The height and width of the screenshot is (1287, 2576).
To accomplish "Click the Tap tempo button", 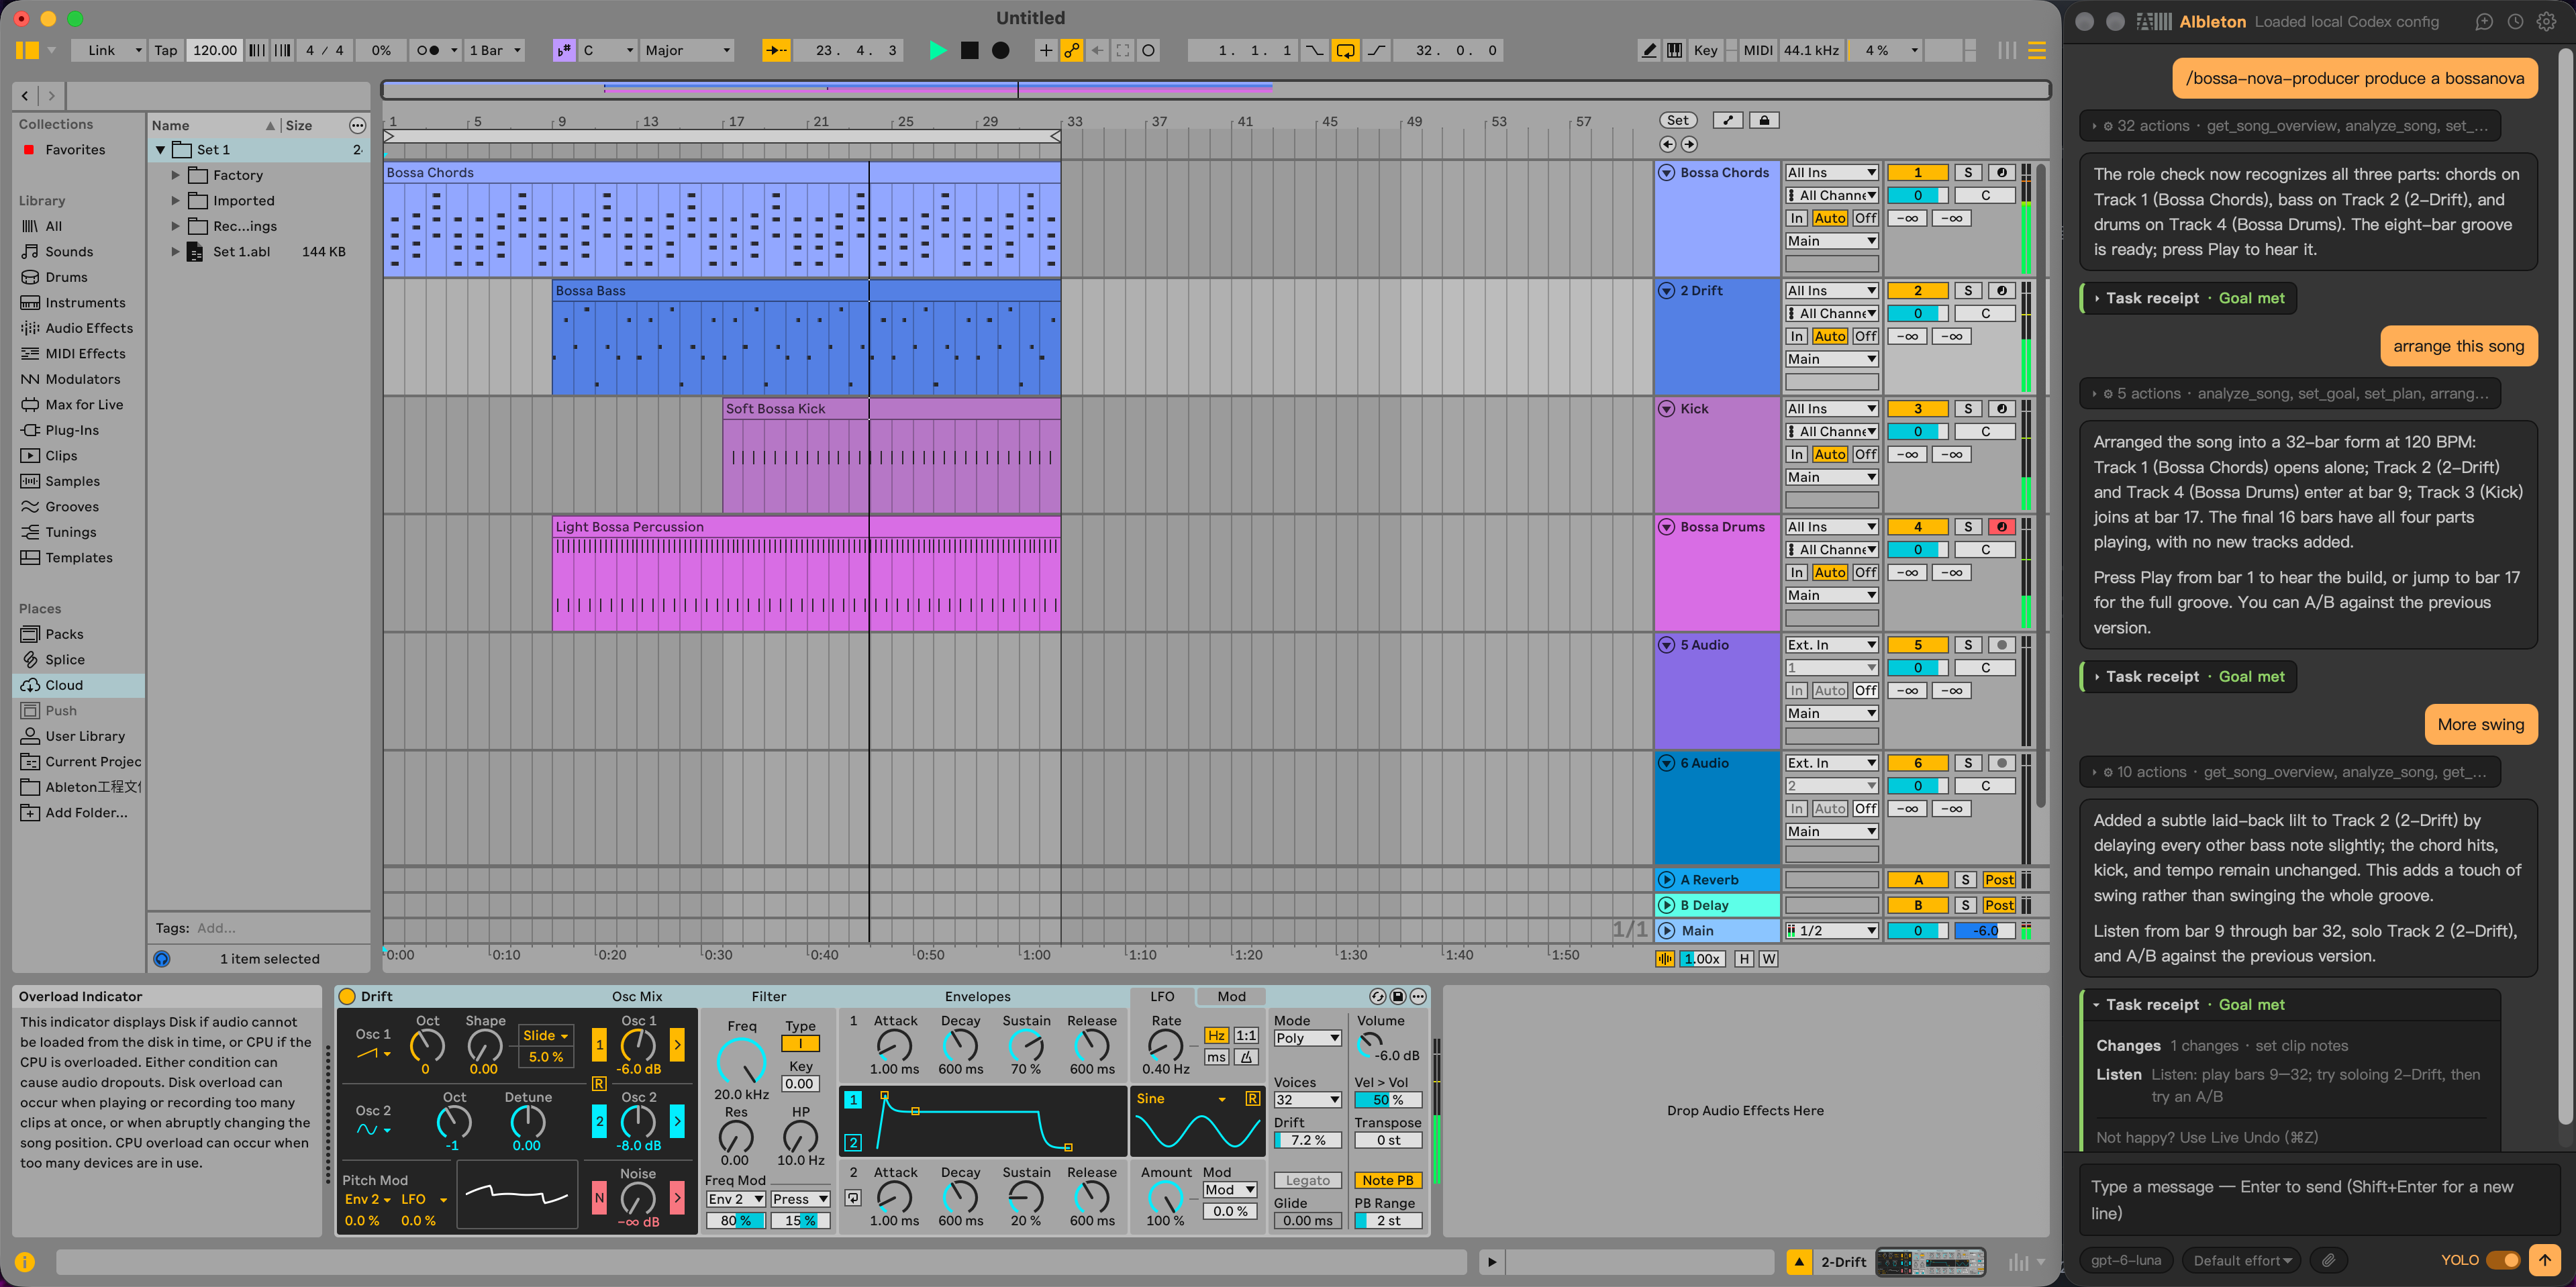I will [x=165, y=50].
